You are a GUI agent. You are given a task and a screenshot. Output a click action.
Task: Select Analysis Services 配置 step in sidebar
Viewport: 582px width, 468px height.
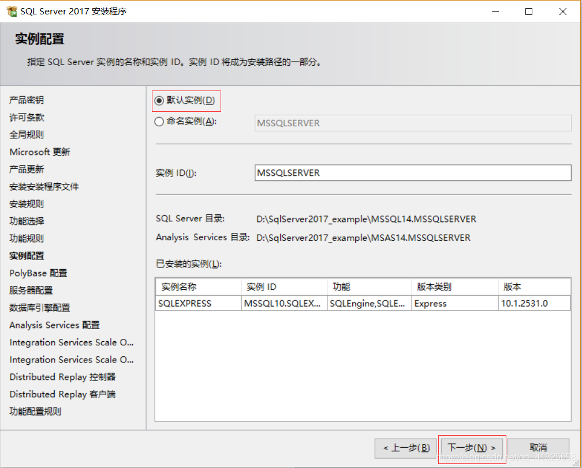pos(54,325)
